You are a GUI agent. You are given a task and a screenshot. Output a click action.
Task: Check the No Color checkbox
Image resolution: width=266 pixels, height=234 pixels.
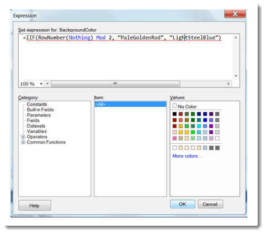[174, 106]
